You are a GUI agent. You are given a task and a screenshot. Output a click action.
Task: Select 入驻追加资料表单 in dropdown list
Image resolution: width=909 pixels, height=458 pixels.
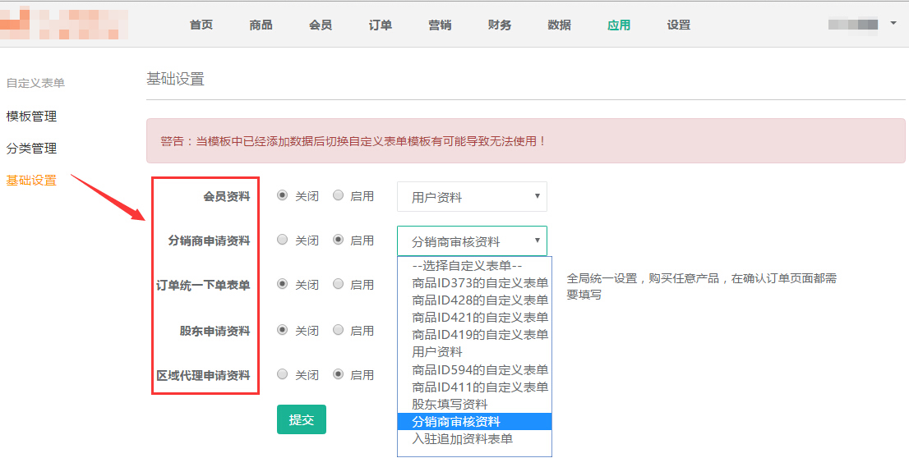[x=462, y=438]
